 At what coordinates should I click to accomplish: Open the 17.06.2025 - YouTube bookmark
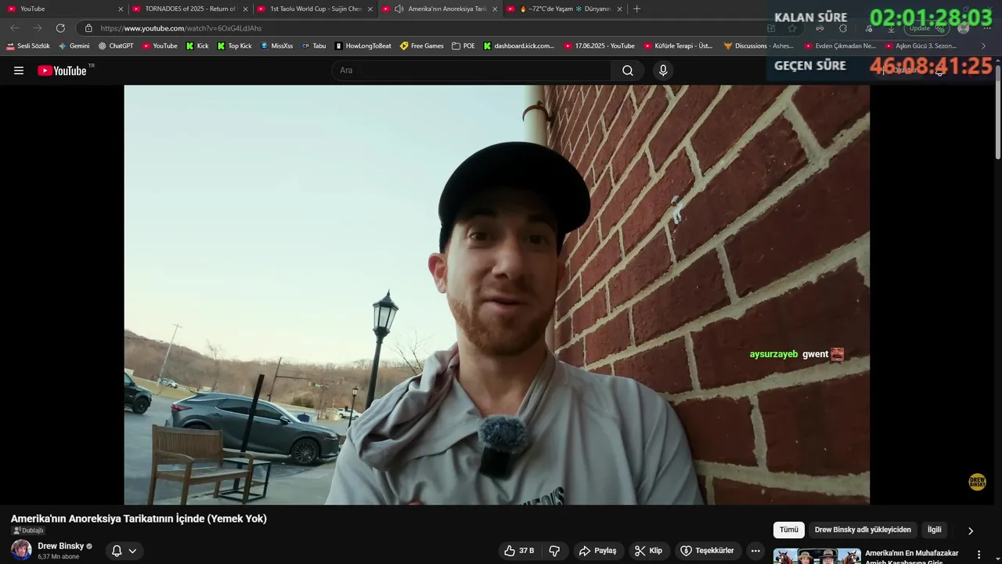point(599,45)
